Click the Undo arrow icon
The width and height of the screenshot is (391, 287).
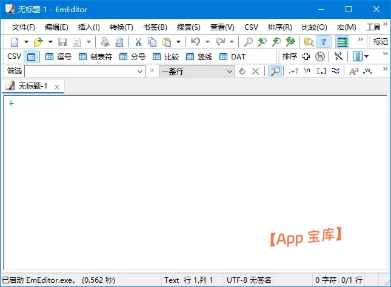[x=195, y=42]
